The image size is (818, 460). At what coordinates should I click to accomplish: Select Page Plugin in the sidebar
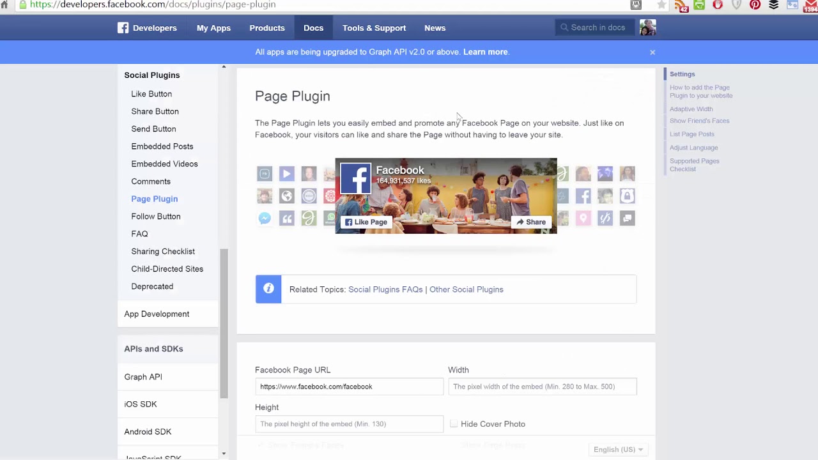154,199
